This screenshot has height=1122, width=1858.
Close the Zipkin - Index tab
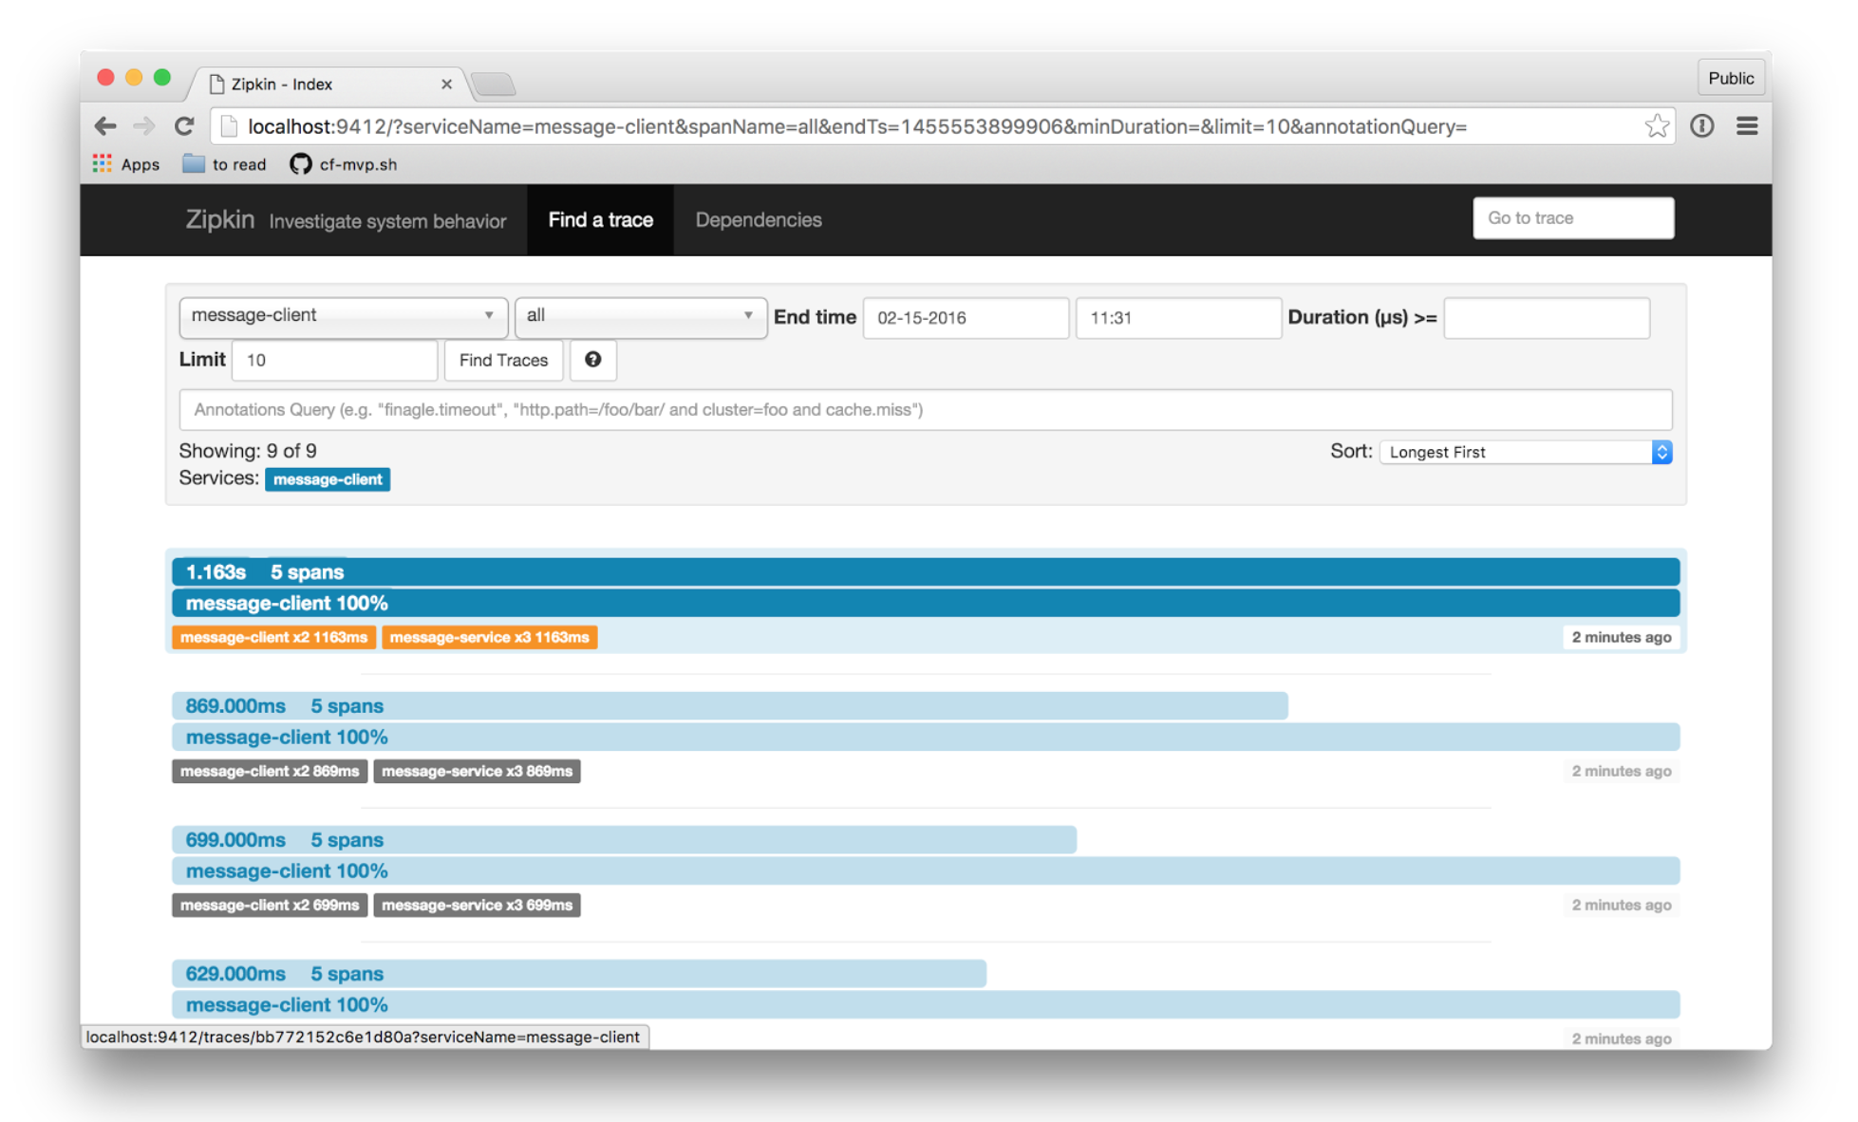tap(446, 84)
